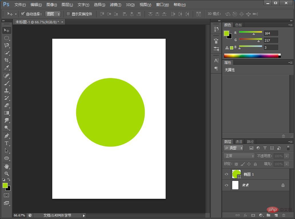This screenshot has width=295, height=219.
Task: Select the Ellipse shape tool
Action: pos(7,158)
